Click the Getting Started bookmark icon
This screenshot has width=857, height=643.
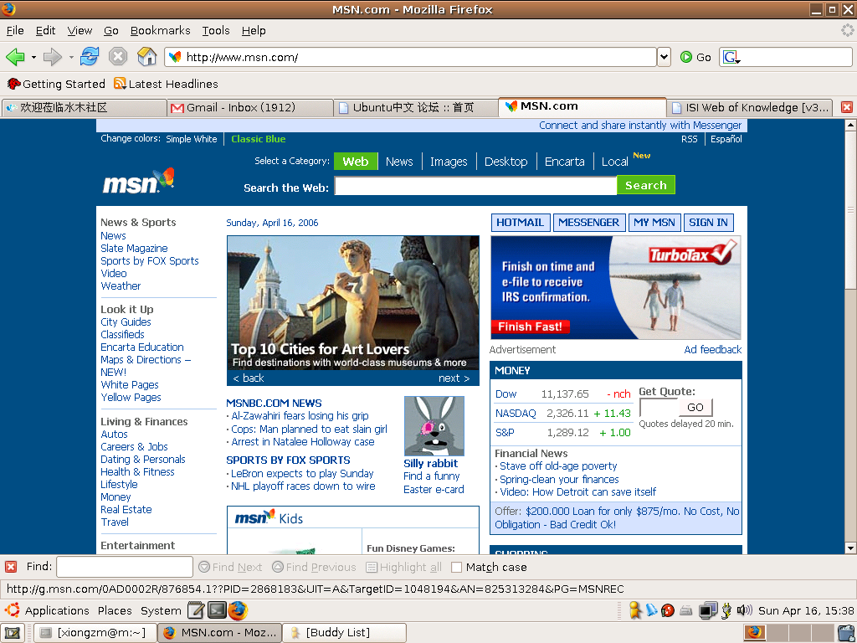tap(13, 84)
